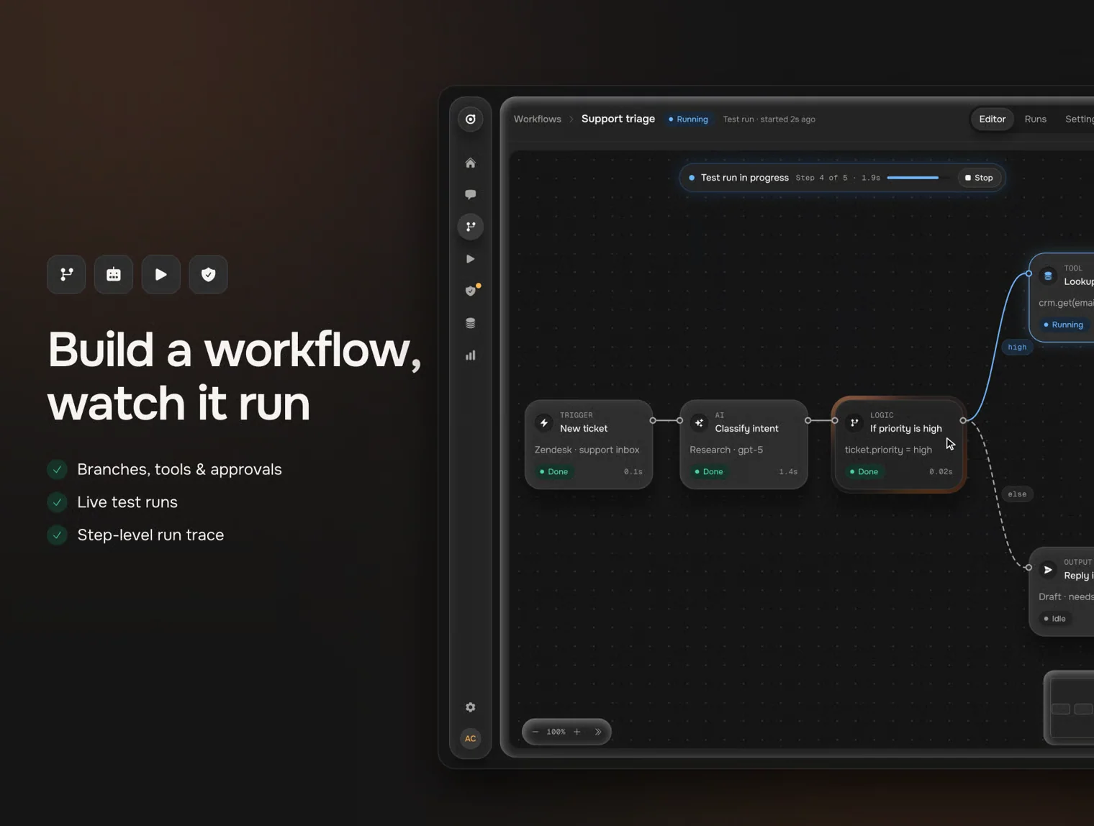Click Idle status on Reply node
Screen dimensions: 1094x826
[1054, 619]
